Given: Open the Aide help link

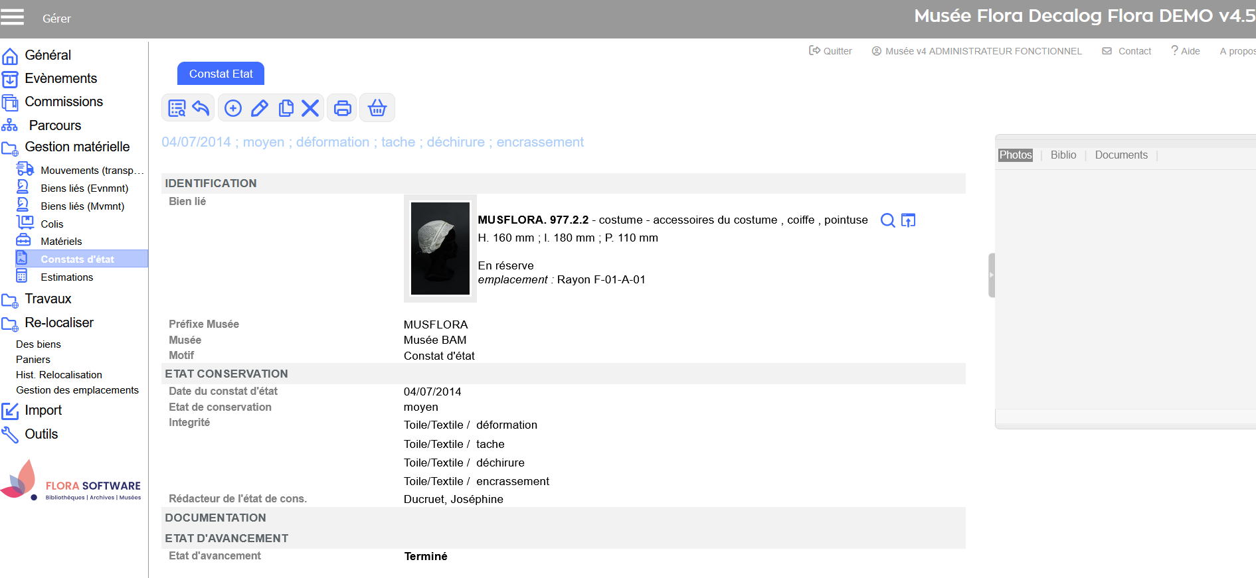Looking at the screenshot, I should 1186,51.
